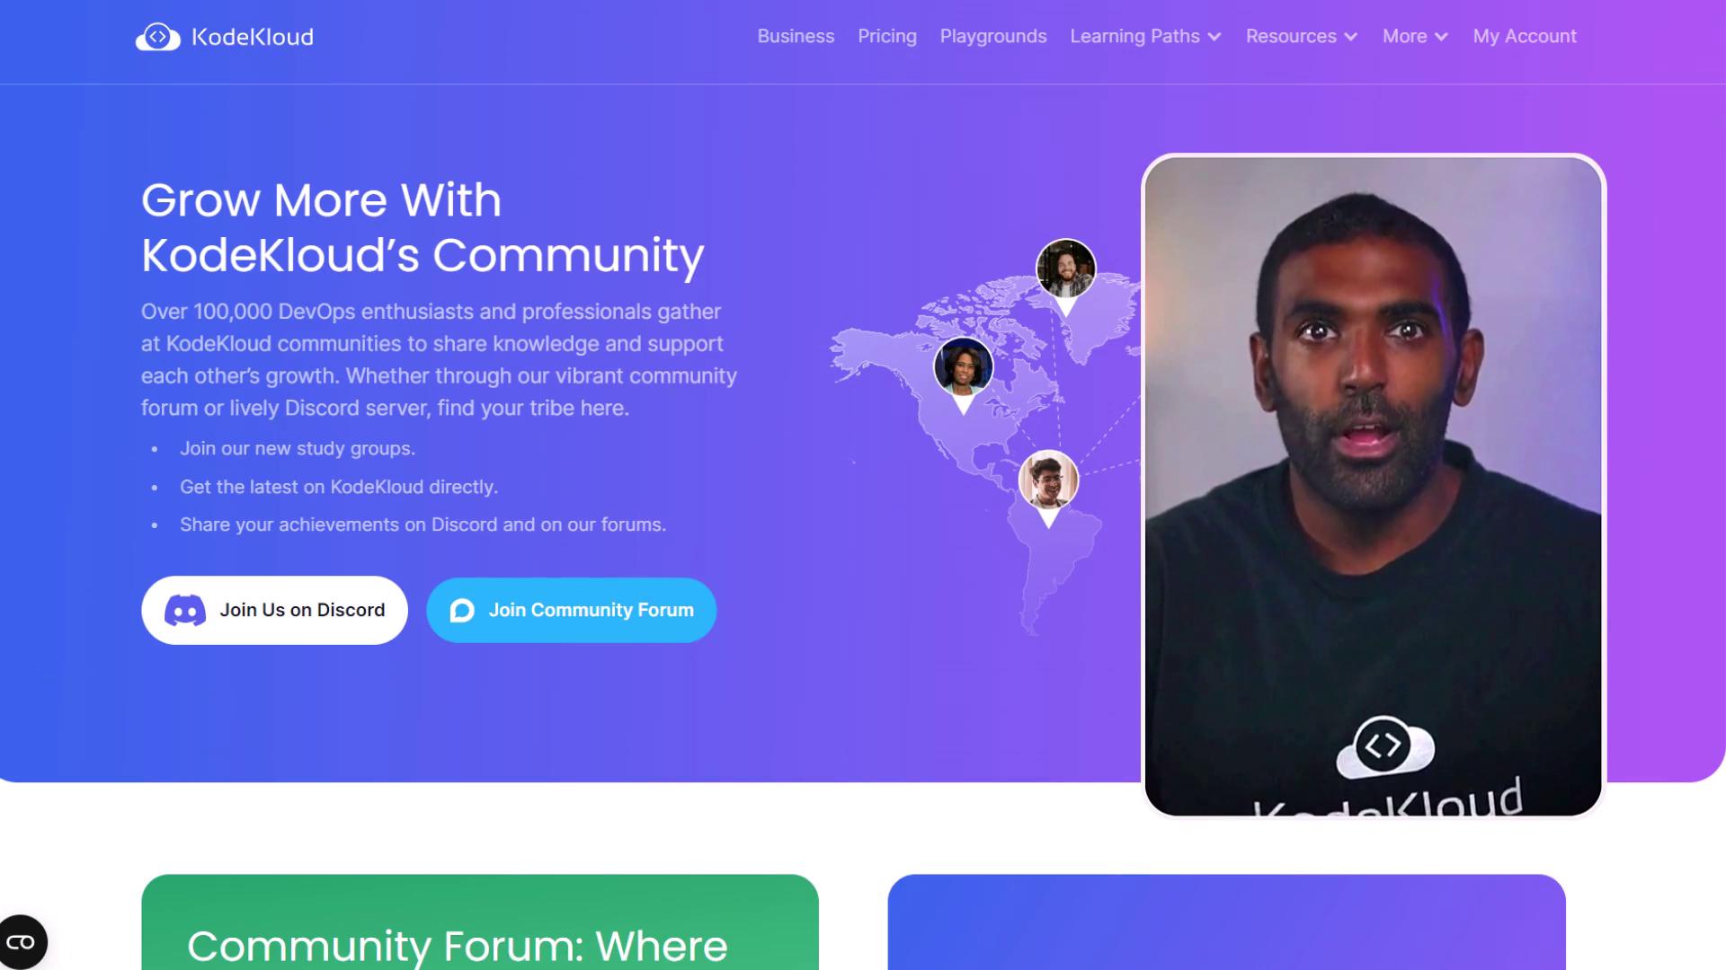
Task: Click the KodeKloud cloud logo on the presenter's shirt
Action: coord(1384,747)
